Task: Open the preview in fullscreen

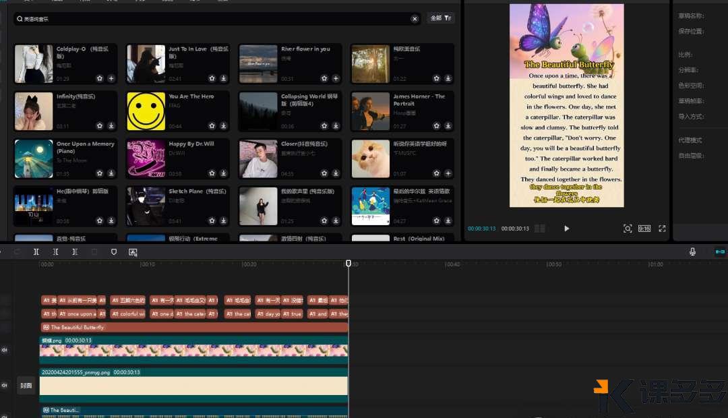Action: pos(662,229)
